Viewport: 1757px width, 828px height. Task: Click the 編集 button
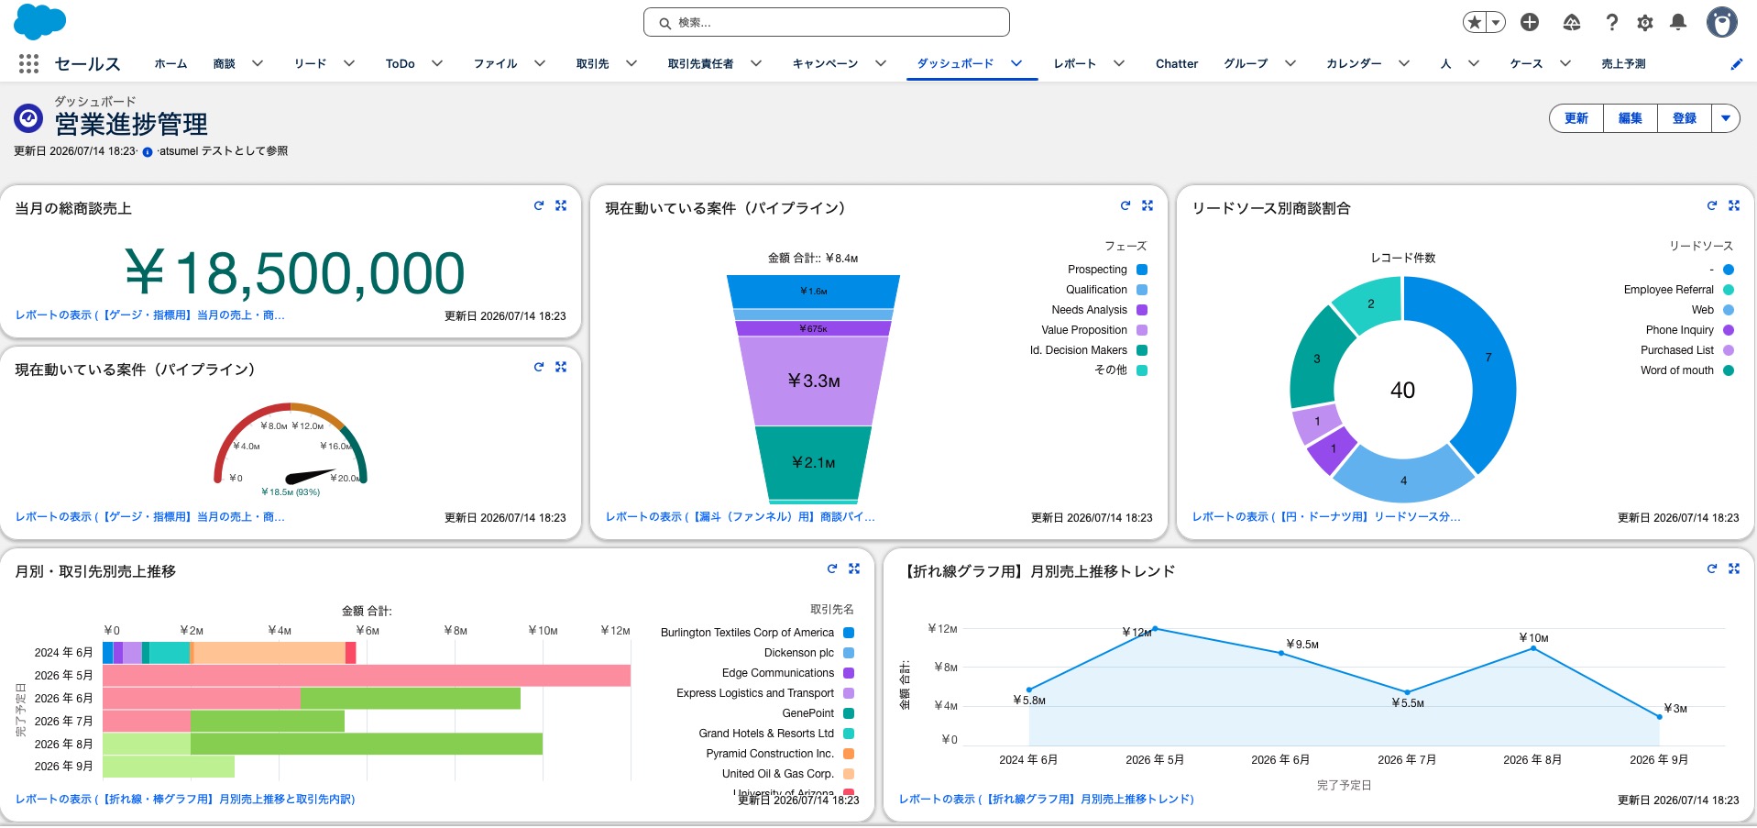tap(1631, 118)
